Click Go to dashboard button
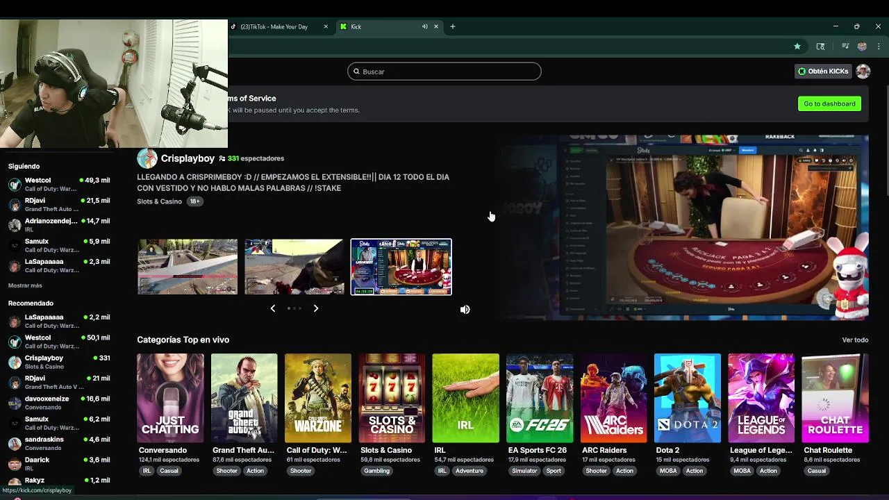 click(x=829, y=103)
